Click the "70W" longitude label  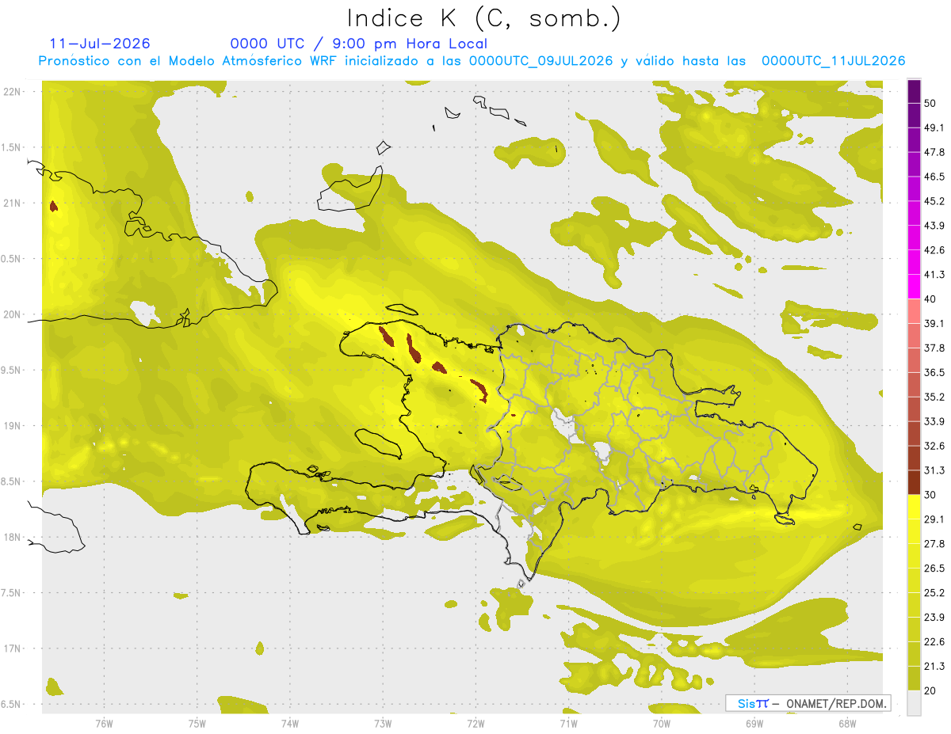pos(661,723)
